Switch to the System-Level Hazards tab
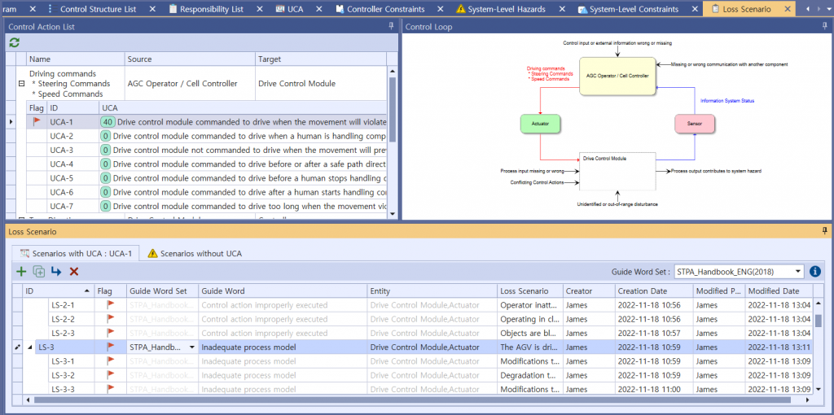The width and height of the screenshot is (834, 415). click(x=507, y=9)
